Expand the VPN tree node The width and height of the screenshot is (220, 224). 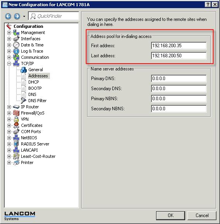[x=9, y=119]
